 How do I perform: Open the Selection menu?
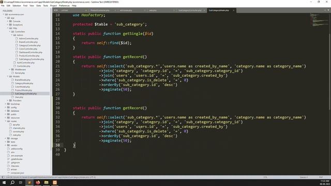pyautogui.click(x=17, y=6)
